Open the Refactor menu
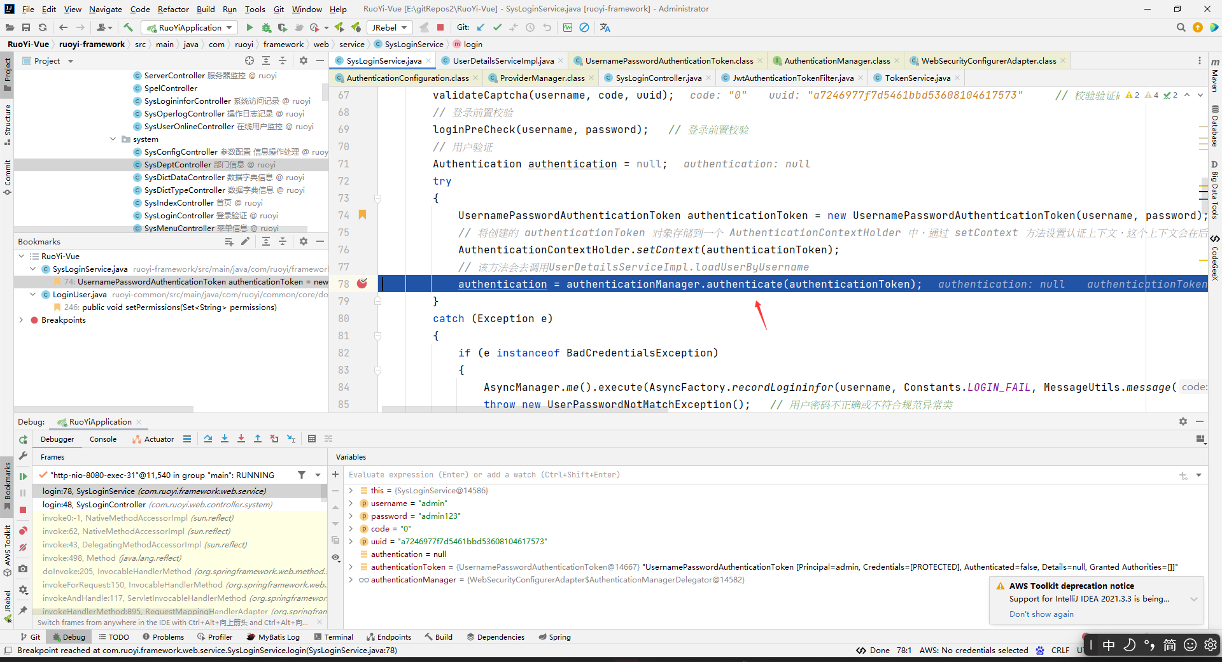The width and height of the screenshot is (1222, 662). click(173, 9)
